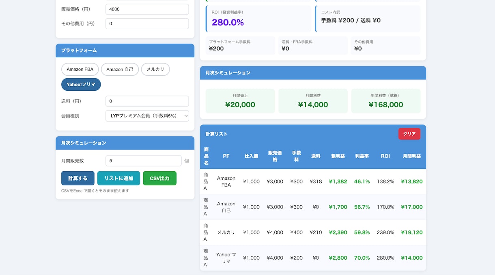
Task: Click the PF column header
Action: (x=226, y=156)
